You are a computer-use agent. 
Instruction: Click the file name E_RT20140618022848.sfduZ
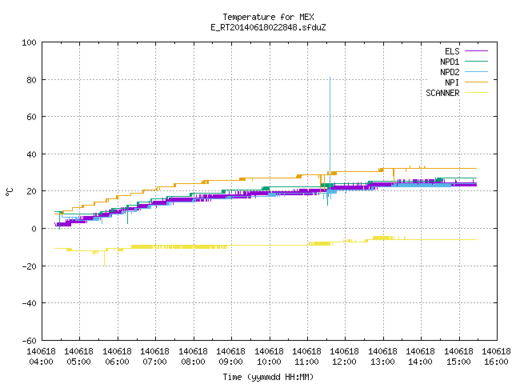tap(269, 27)
